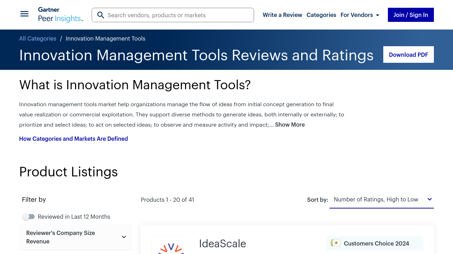Toggle Reviewed in Last 12 Months
This screenshot has height=254, width=453.
29,217
